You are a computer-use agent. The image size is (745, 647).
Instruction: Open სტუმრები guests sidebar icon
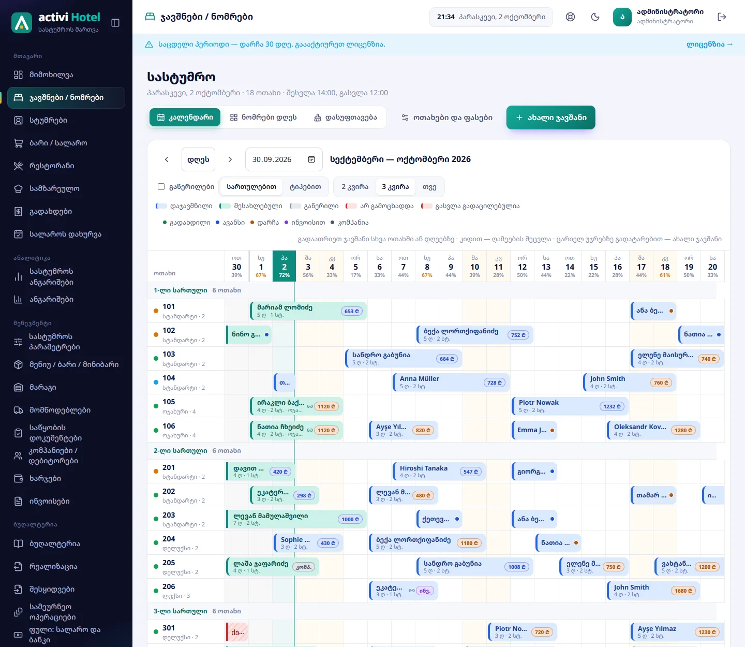pyautogui.click(x=18, y=120)
